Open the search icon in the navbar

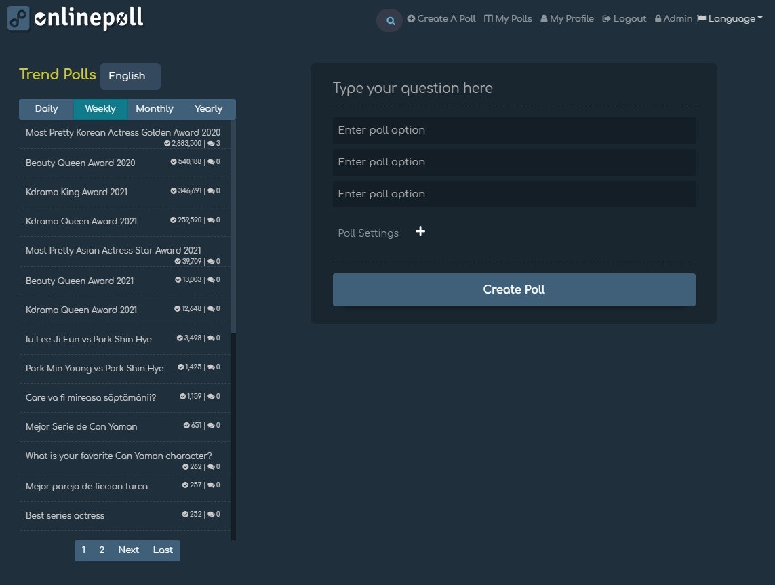[x=389, y=20]
